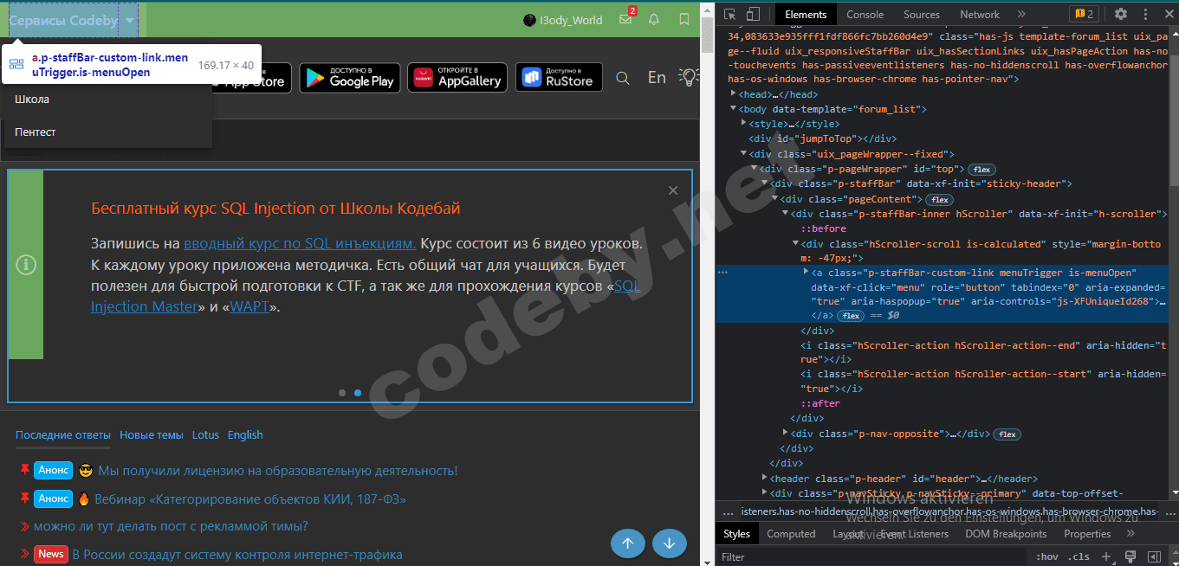This screenshot has width=1179, height=566.
Task: Dismiss the SQL Injection notice banner
Action: pyautogui.click(x=673, y=190)
